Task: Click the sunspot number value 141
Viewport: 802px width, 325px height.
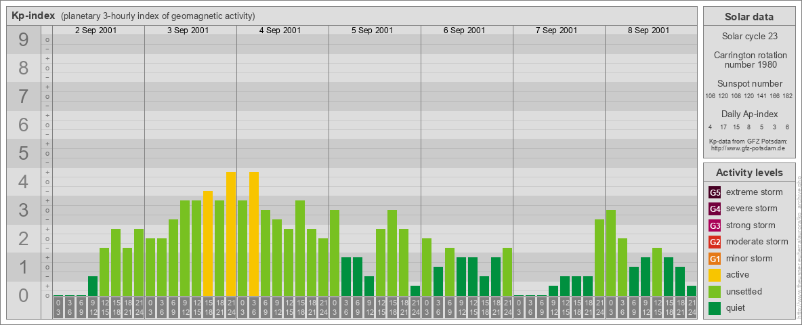Action: 762,96
